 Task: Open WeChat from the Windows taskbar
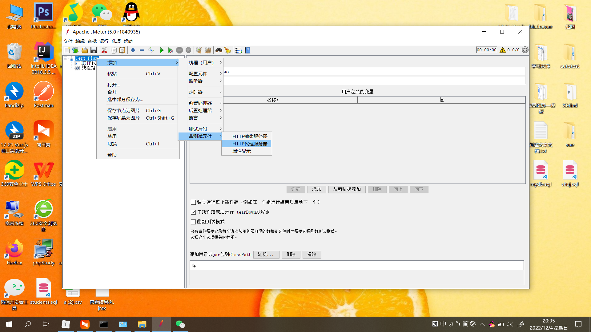pyautogui.click(x=180, y=324)
